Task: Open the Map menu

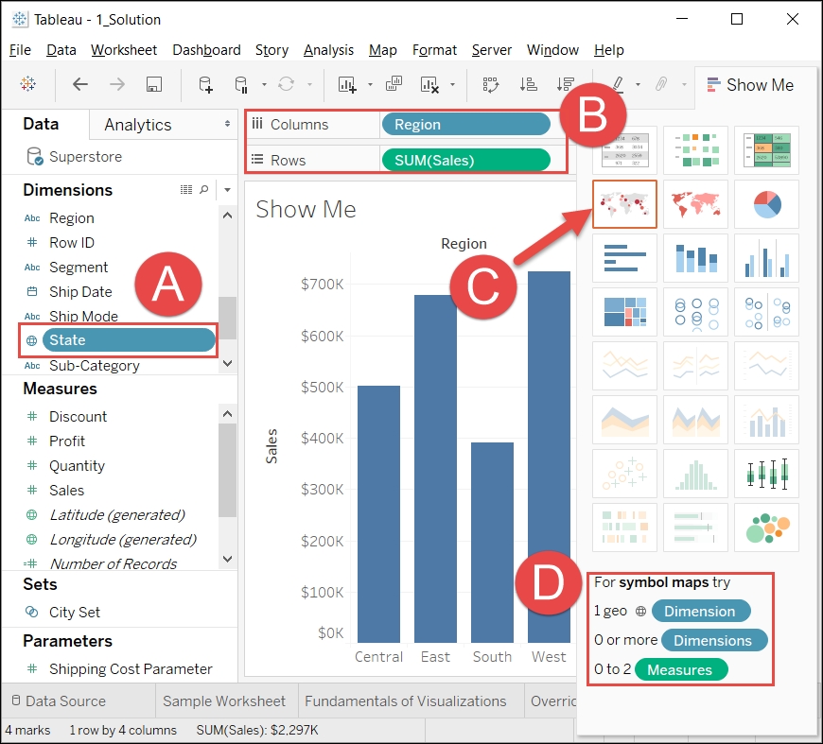Action: click(x=382, y=50)
